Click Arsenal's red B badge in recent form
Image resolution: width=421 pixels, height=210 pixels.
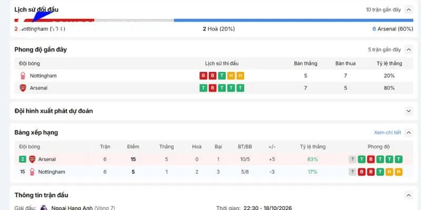[x=213, y=88]
